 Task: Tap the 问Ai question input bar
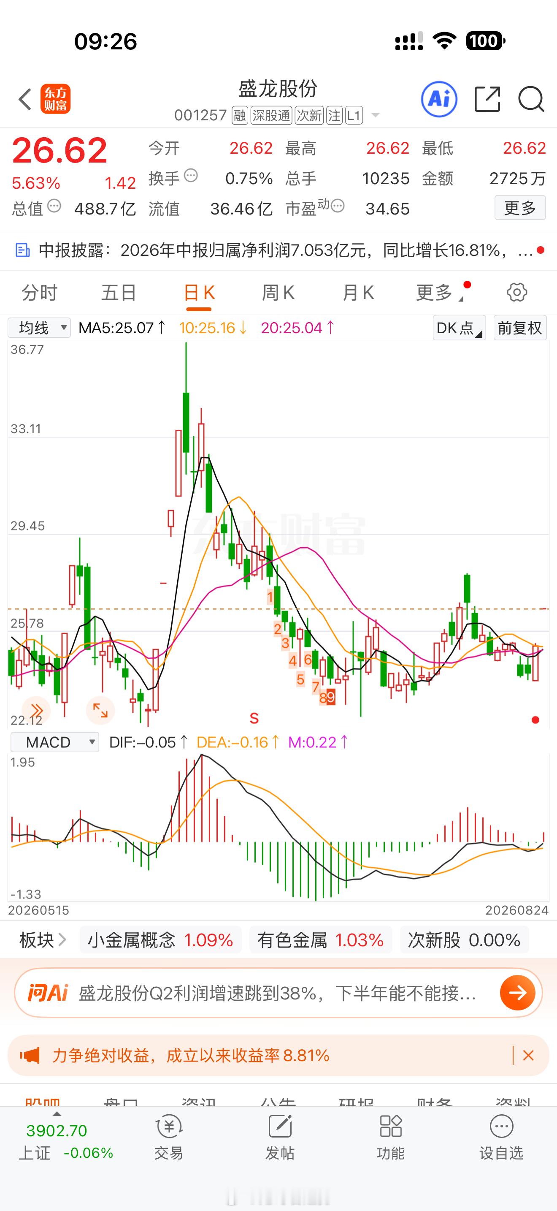pyautogui.click(x=278, y=993)
